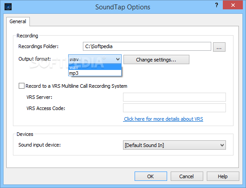The height and width of the screenshot is (188, 246).
Task: Click the Default Sound In selection box
Action: tap(174, 145)
